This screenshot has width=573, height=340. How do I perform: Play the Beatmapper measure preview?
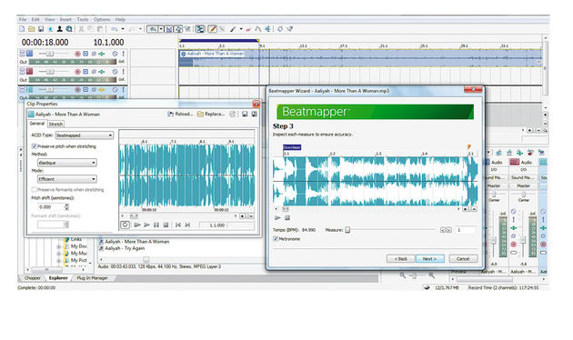(x=277, y=217)
